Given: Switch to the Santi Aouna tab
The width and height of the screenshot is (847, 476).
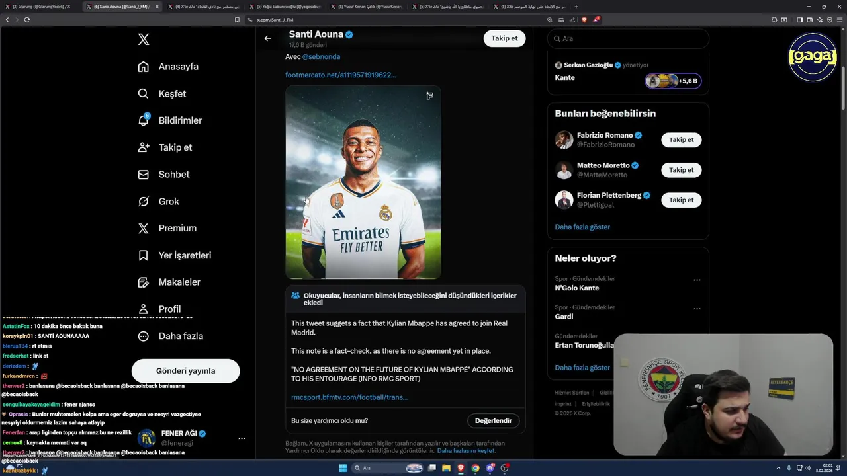Looking at the screenshot, I should pyautogui.click(x=123, y=7).
